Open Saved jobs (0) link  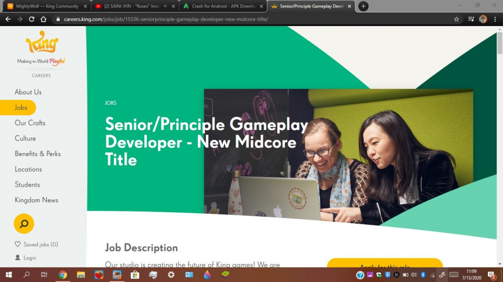(x=41, y=244)
